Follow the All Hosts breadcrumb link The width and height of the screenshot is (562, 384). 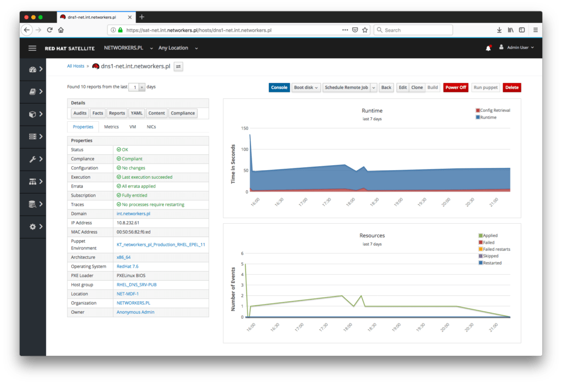click(x=75, y=66)
